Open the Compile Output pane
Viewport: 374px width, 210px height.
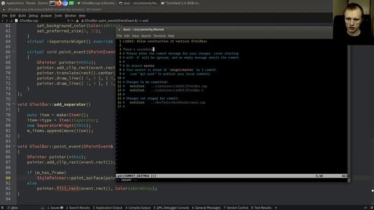(x=138, y=208)
